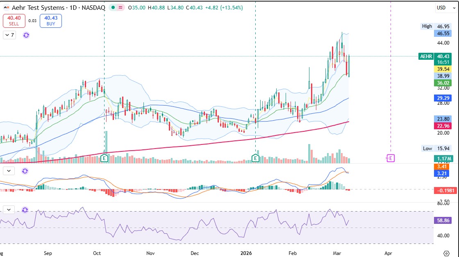Click the 20.00 price scale label
Image resolution: width=459 pixels, height=257 pixels.
pyautogui.click(x=443, y=133)
